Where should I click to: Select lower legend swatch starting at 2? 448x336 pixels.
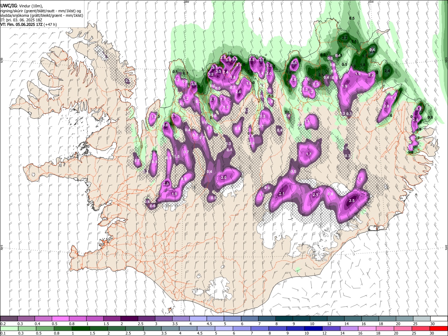coord(117,328)
